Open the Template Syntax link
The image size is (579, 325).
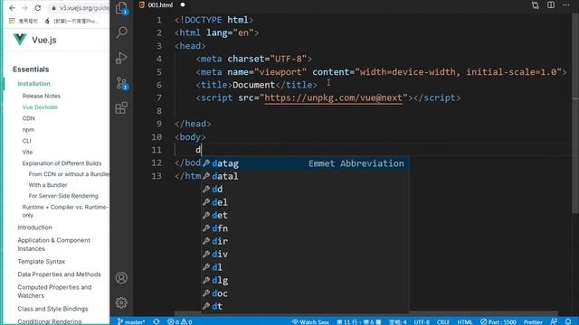[x=41, y=262]
